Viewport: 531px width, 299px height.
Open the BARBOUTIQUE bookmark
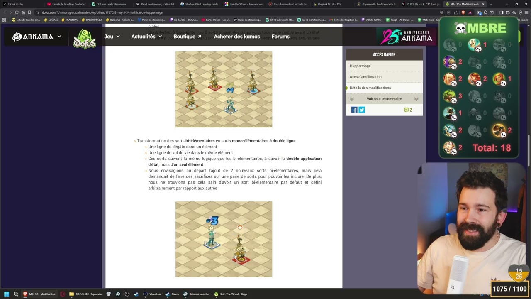pyautogui.click(x=92, y=20)
